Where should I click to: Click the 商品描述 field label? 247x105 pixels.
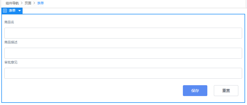(11, 42)
